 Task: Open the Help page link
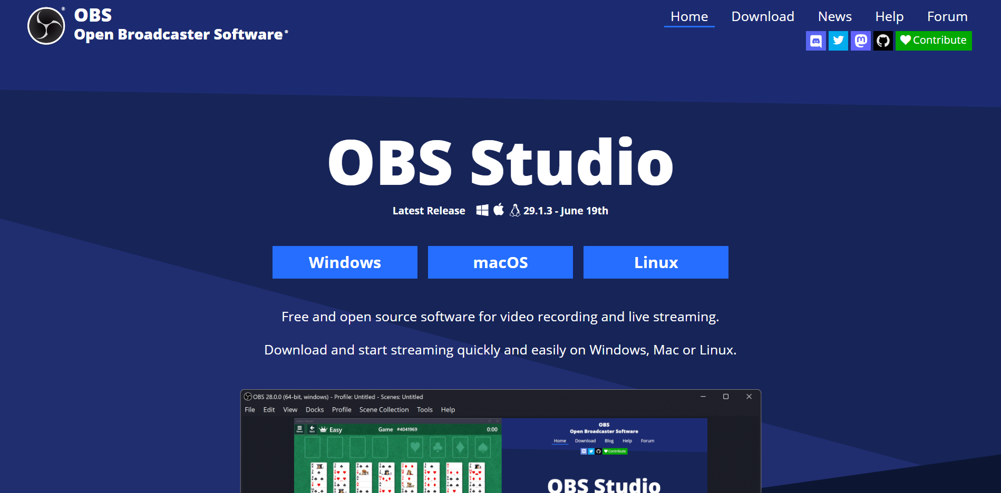[x=889, y=17]
